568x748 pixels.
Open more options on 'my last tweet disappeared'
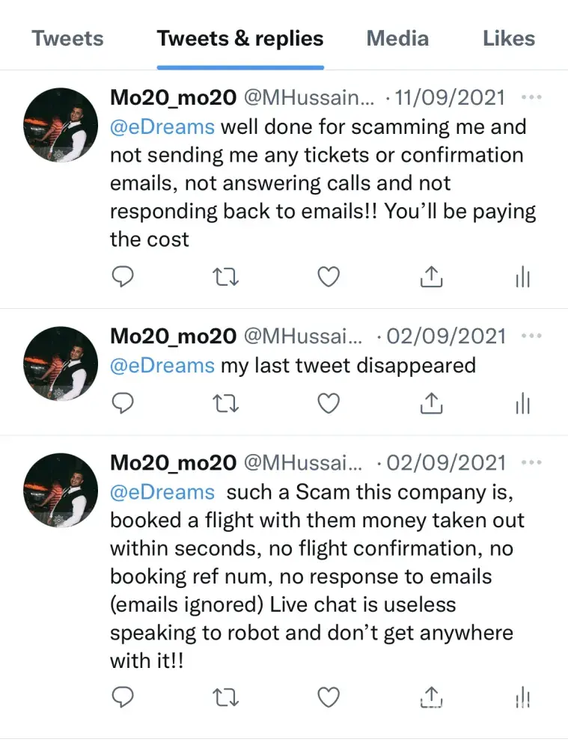pos(531,336)
